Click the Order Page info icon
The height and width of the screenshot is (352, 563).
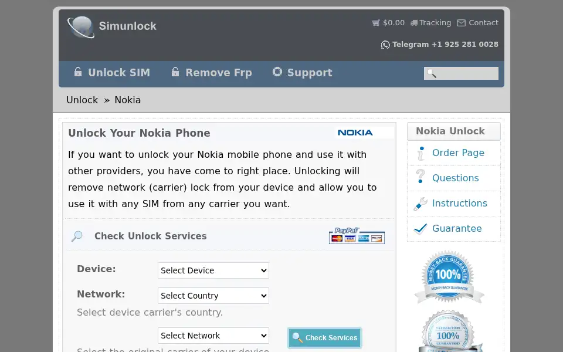tap(420, 153)
